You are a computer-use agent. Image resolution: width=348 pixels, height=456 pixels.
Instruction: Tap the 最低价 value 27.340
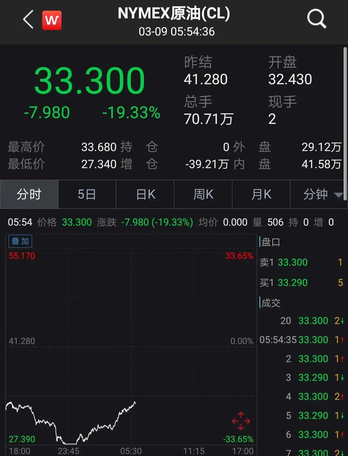(99, 164)
